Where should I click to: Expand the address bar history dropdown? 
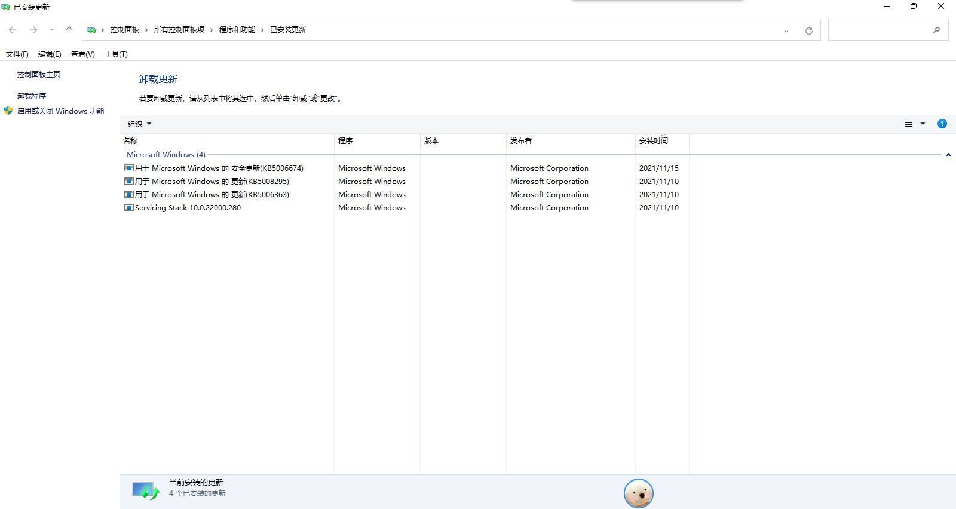pos(786,30)
